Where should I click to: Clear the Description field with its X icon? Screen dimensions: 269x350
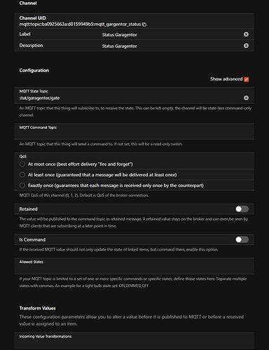click(246, 45)
